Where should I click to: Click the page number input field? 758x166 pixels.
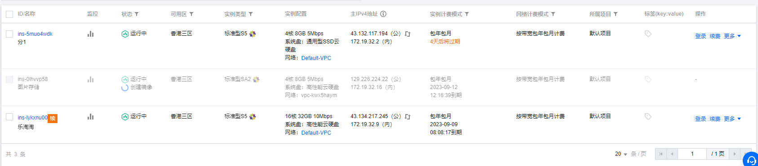click(x=692, y=154)
